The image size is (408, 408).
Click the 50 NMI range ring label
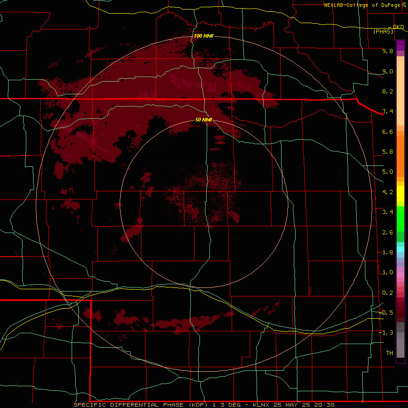[204, 120]
